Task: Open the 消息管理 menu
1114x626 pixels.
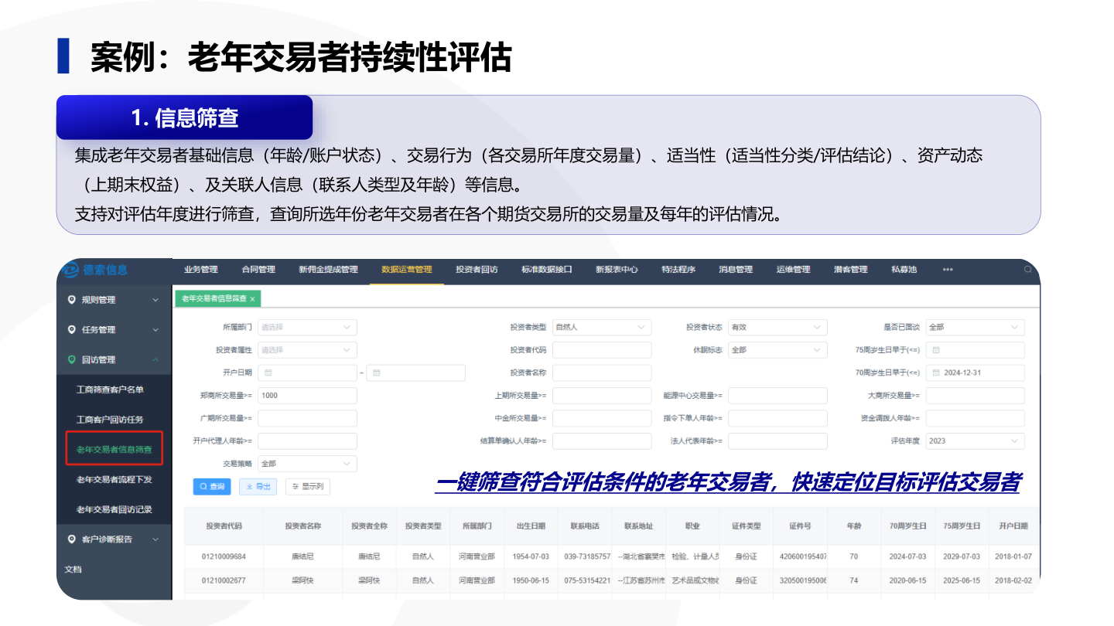Action: pos(736,270)
